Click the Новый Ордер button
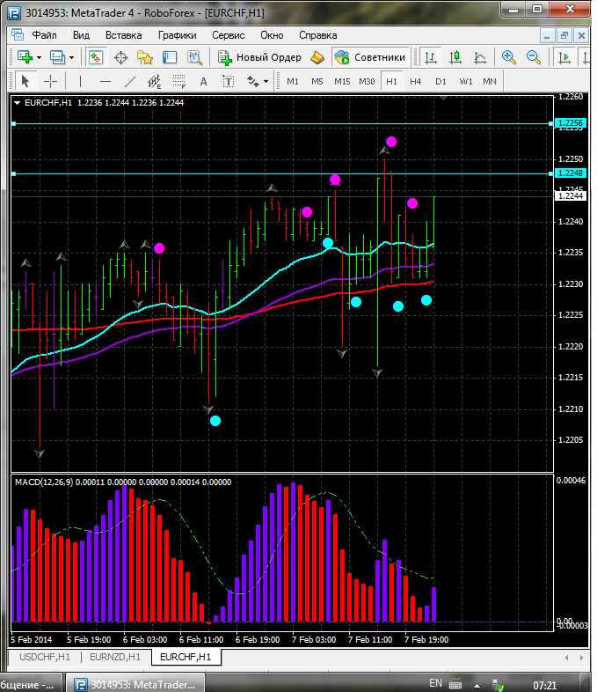 point(261,57)
